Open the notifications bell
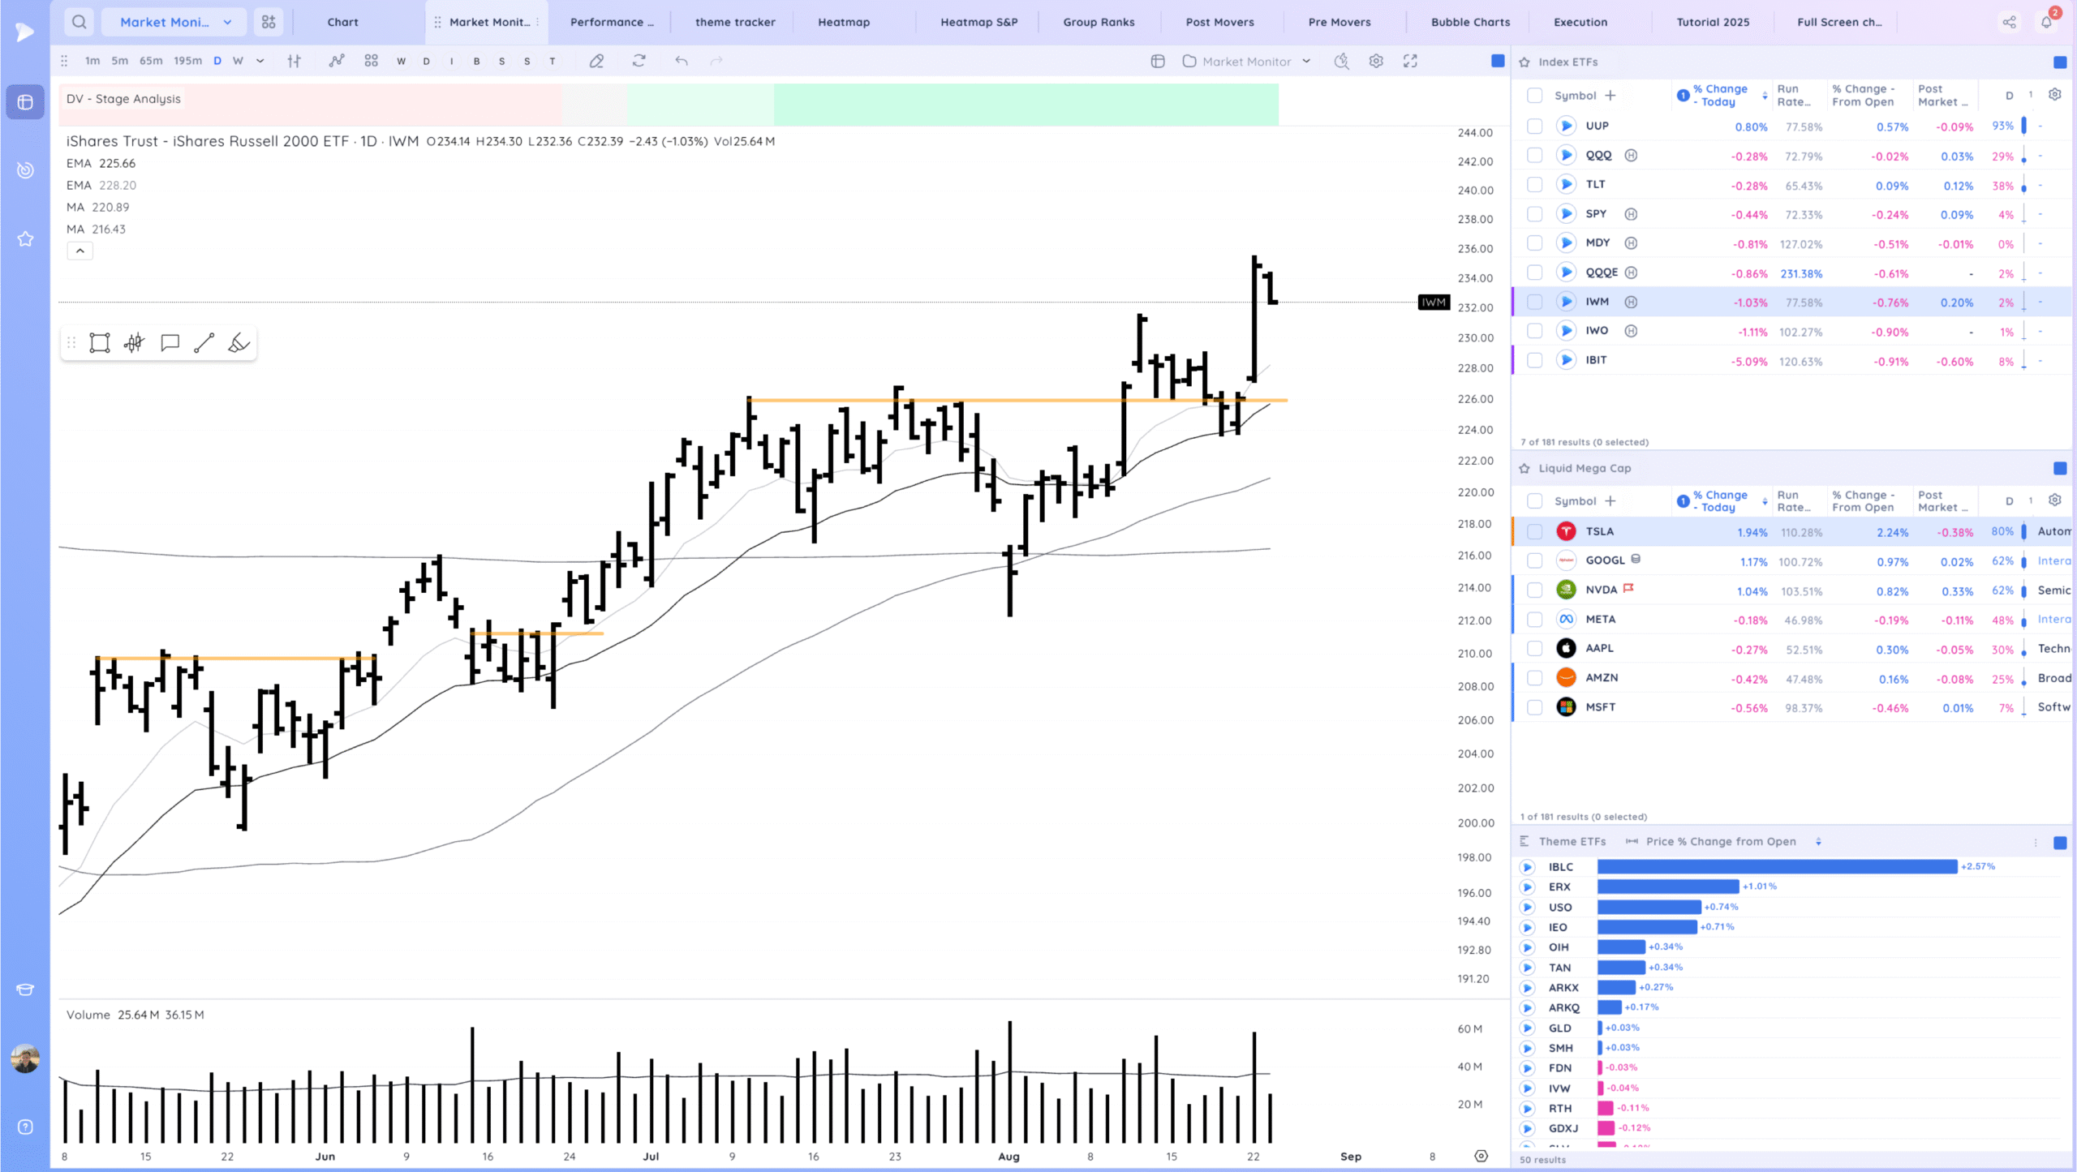Image resolution: width=2077 pixels, height=1172 pixels. 2047,22
